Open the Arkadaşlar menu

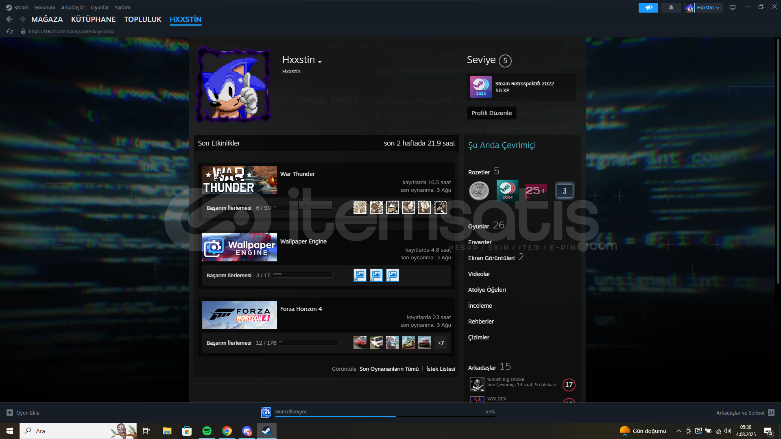(73, 8)
